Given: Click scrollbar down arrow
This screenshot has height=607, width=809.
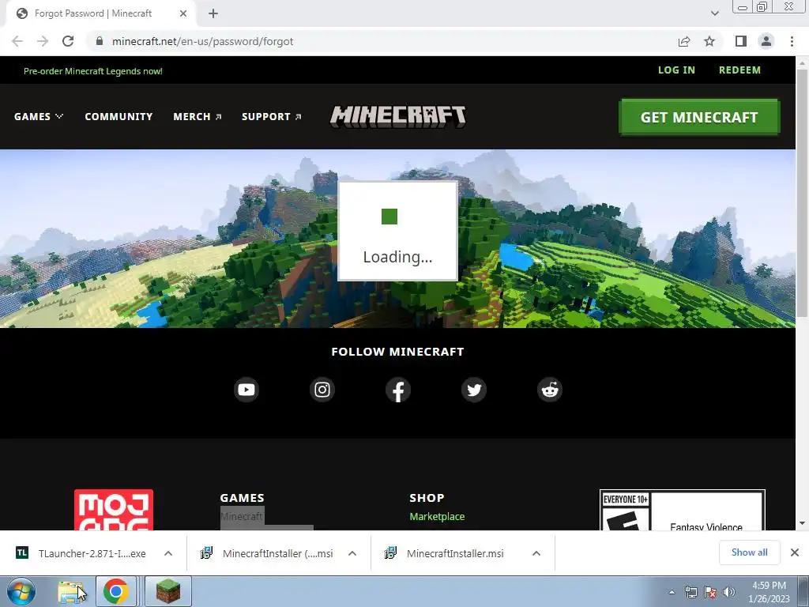Looking at the screenshot, I should click(x=803, y=523).
